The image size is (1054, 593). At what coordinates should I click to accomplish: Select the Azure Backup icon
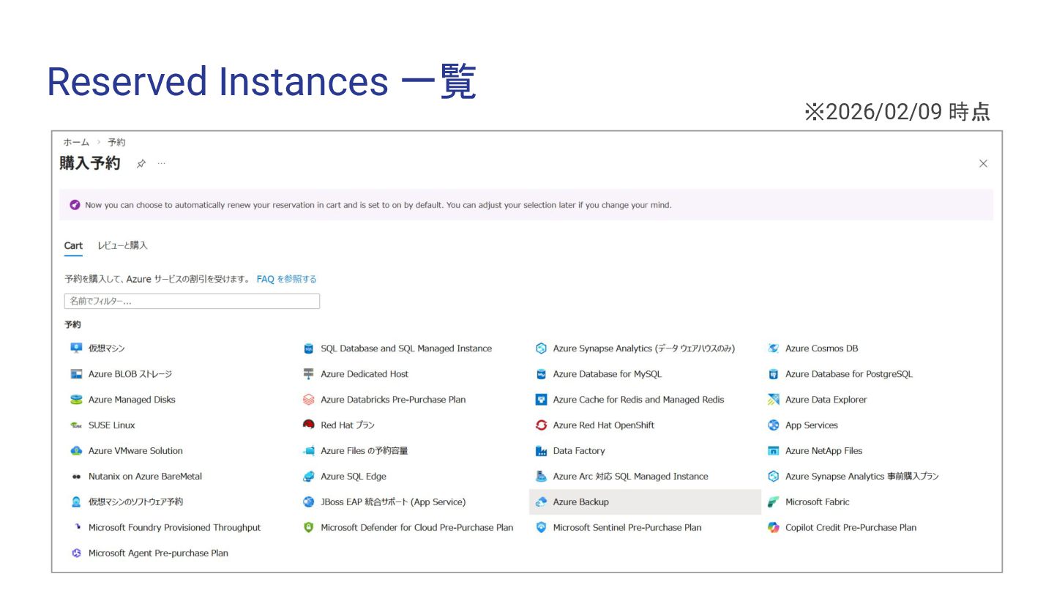point(541,502)
